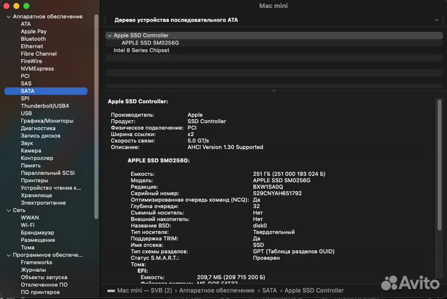Select Диагностика in the sidebar
This screenshot has width=447, height=299.
(38, 128)
